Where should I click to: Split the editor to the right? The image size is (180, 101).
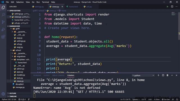tap(172, 7)
